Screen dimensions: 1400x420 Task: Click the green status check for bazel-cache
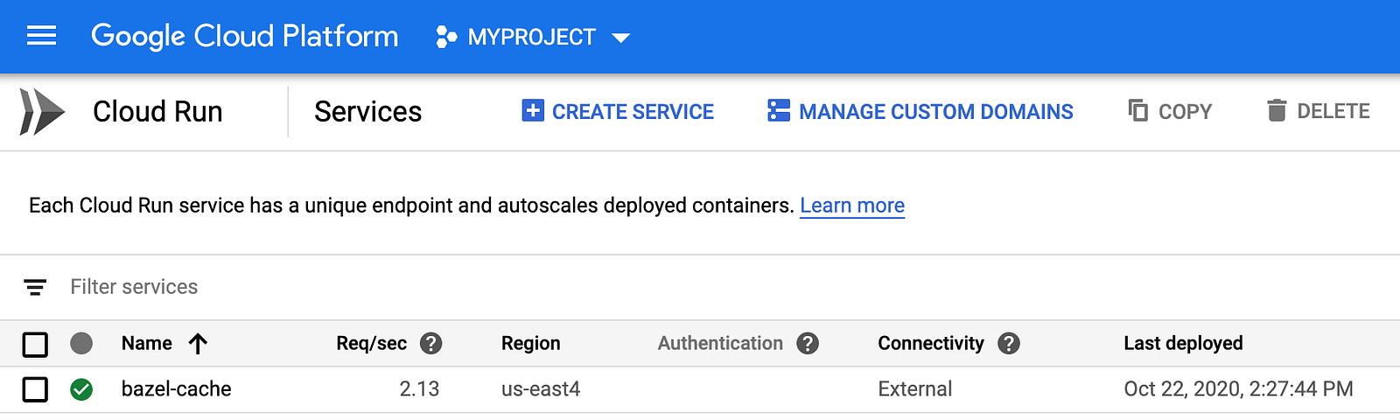tap(81, 389)
